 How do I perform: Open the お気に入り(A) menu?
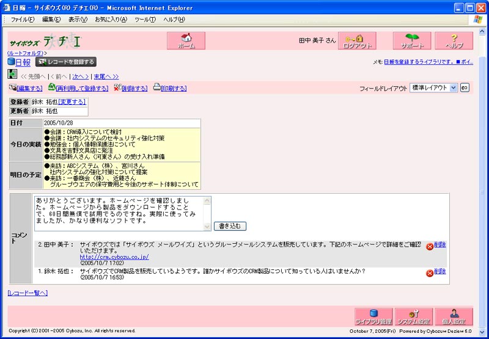tap(111, 20)
